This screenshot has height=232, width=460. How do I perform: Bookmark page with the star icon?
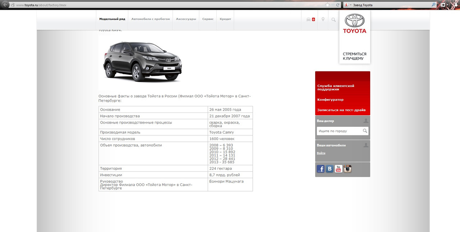click(x=327, y=5)
